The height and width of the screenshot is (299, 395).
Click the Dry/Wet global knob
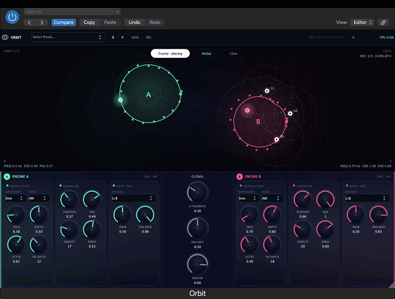(197, 228)
